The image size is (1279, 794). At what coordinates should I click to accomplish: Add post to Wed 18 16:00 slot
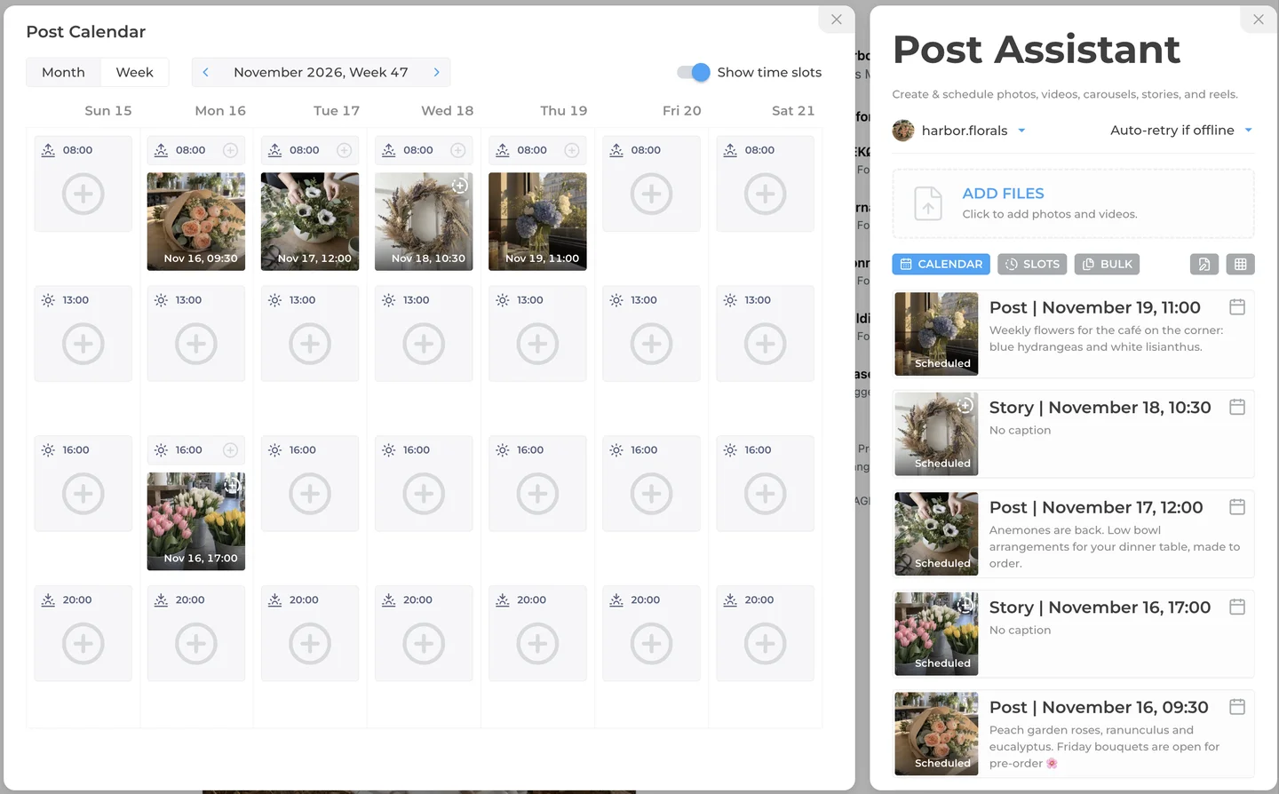click(x=424, y=494)
